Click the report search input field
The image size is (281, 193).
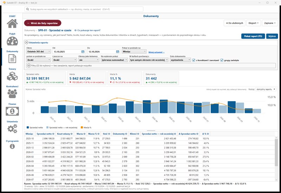(x=84, y=9)
